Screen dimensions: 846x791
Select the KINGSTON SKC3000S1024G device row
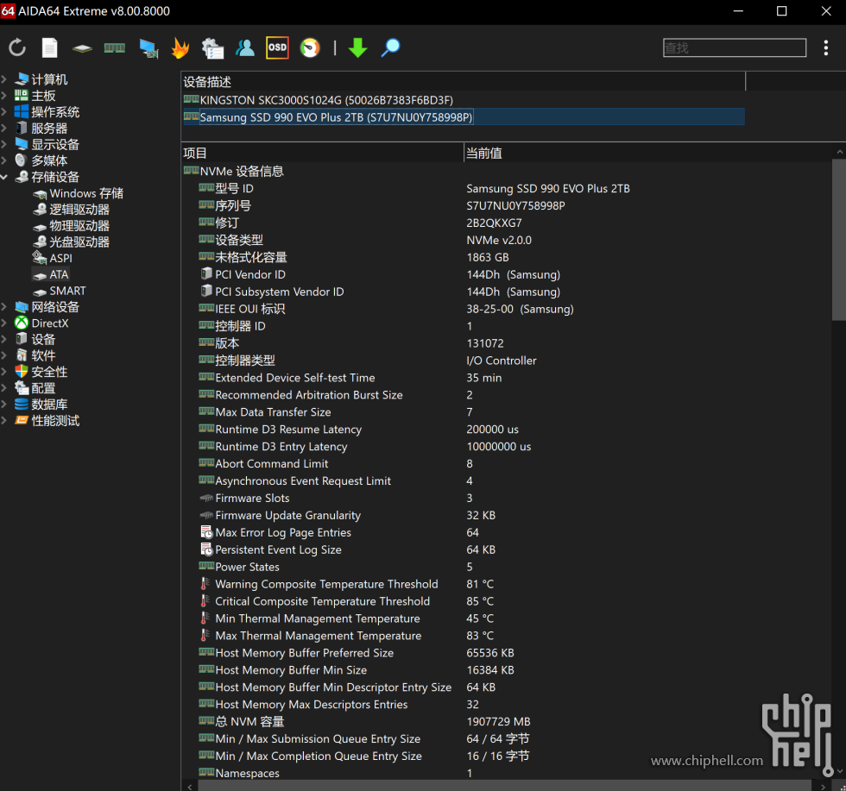click(326, 100)
